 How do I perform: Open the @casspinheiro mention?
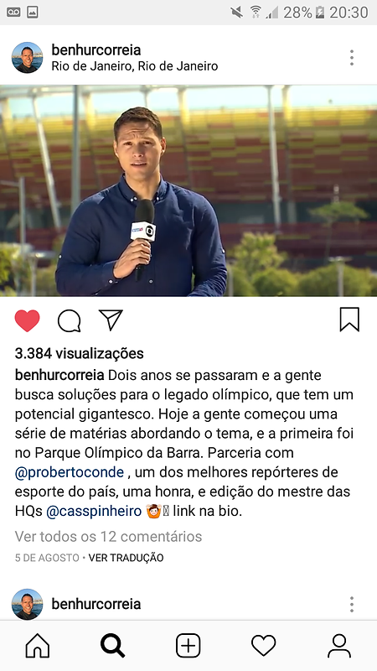(x=94, y=512)
